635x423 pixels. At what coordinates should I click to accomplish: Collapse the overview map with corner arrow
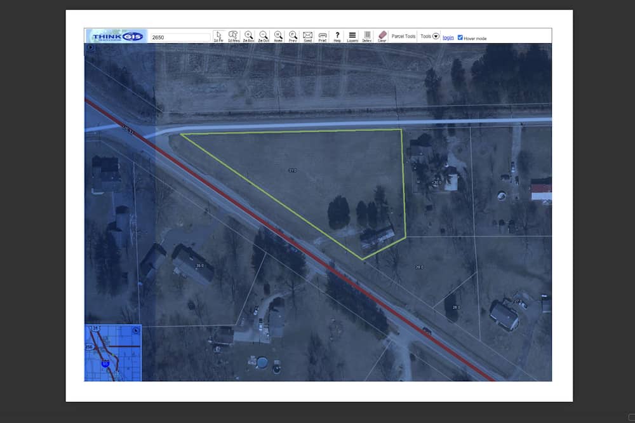tap(136, 330)
